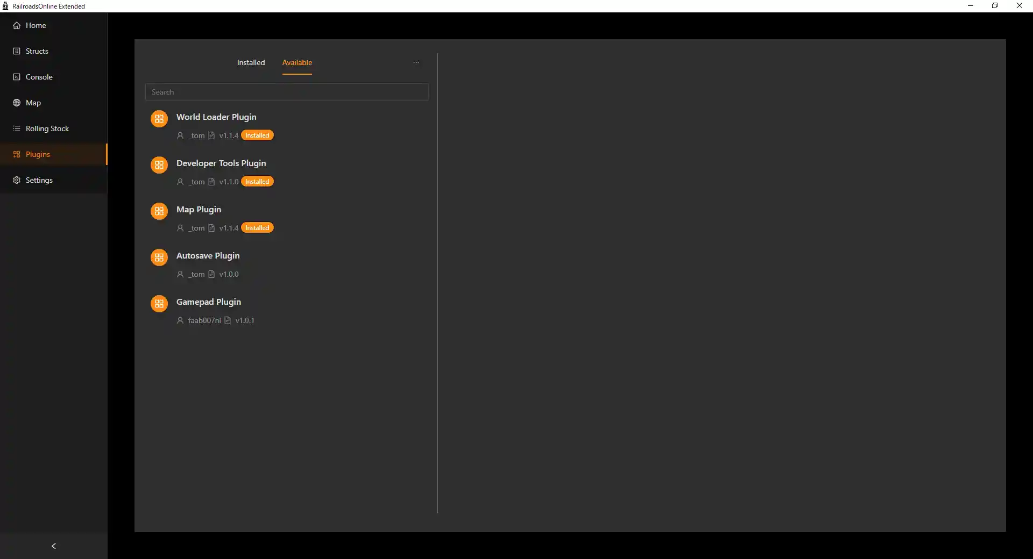Click Installed badge on Developer Tools Plugin
The image size is (1033, 559).
[257, 182]
